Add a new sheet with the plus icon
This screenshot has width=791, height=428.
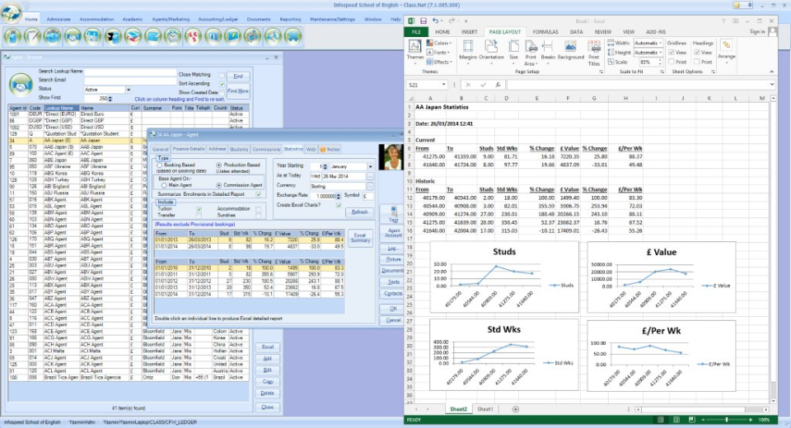click(515, 409)
